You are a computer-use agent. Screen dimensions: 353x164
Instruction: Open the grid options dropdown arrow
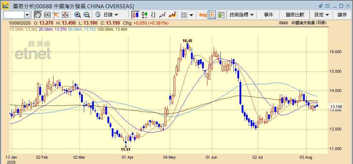191,15
